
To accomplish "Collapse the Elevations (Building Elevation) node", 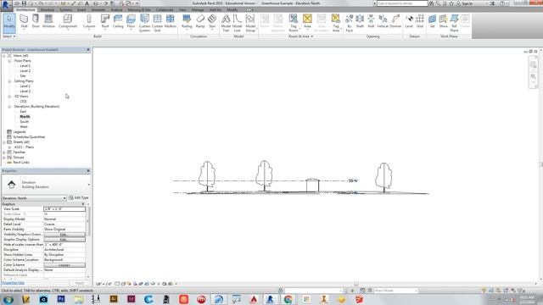I will [x=9, y=107].
